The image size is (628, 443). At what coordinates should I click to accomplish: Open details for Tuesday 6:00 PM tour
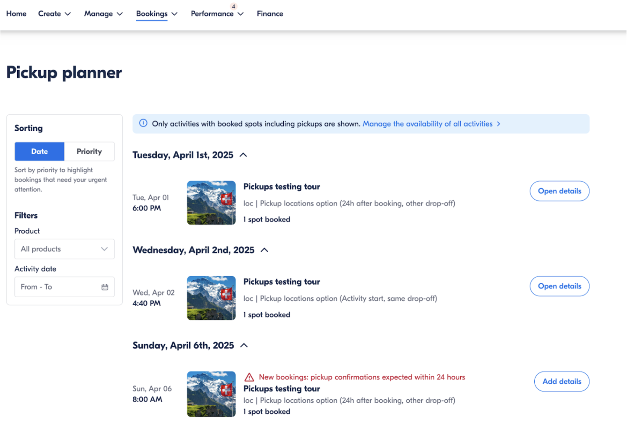tap(559, 191)
